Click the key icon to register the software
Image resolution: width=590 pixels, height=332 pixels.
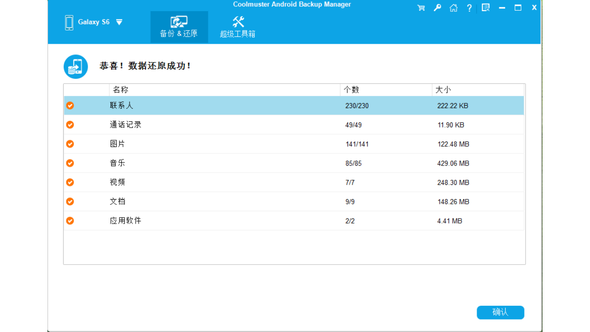[437, 7]
